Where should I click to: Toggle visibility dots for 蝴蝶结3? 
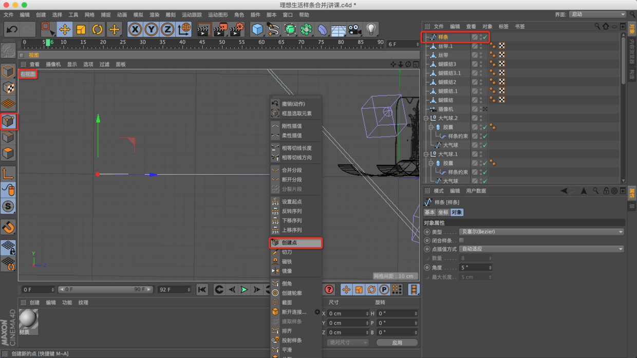click(481, 64)
